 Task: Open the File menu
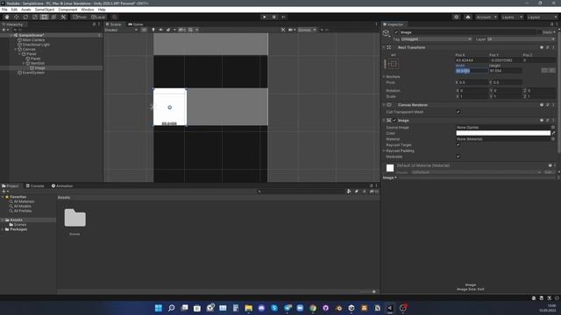point(4,10)
